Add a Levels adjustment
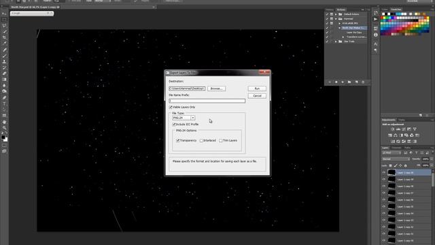 (x=398, y=129)
